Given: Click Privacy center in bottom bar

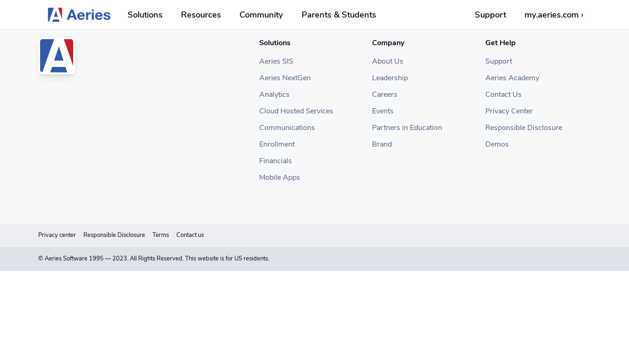Looking at the screenshot, I should click(x=57, y=235).
